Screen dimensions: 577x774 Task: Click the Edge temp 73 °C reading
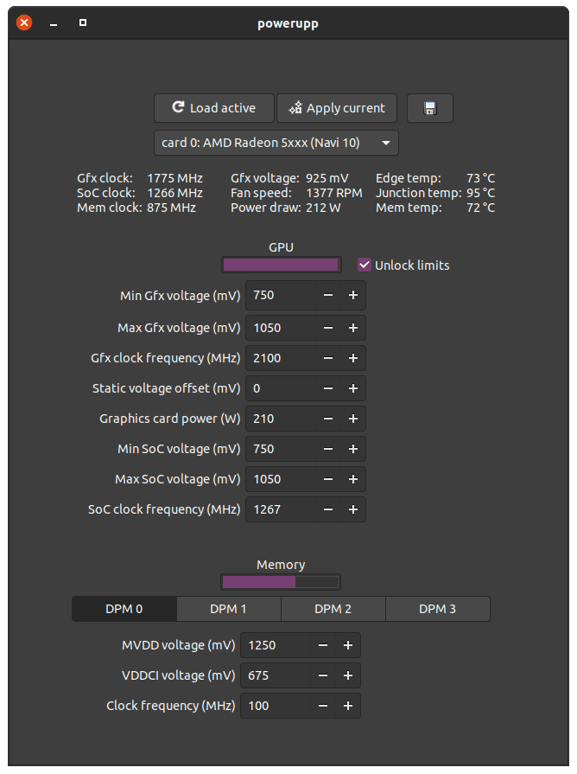[x=435, y=178]
